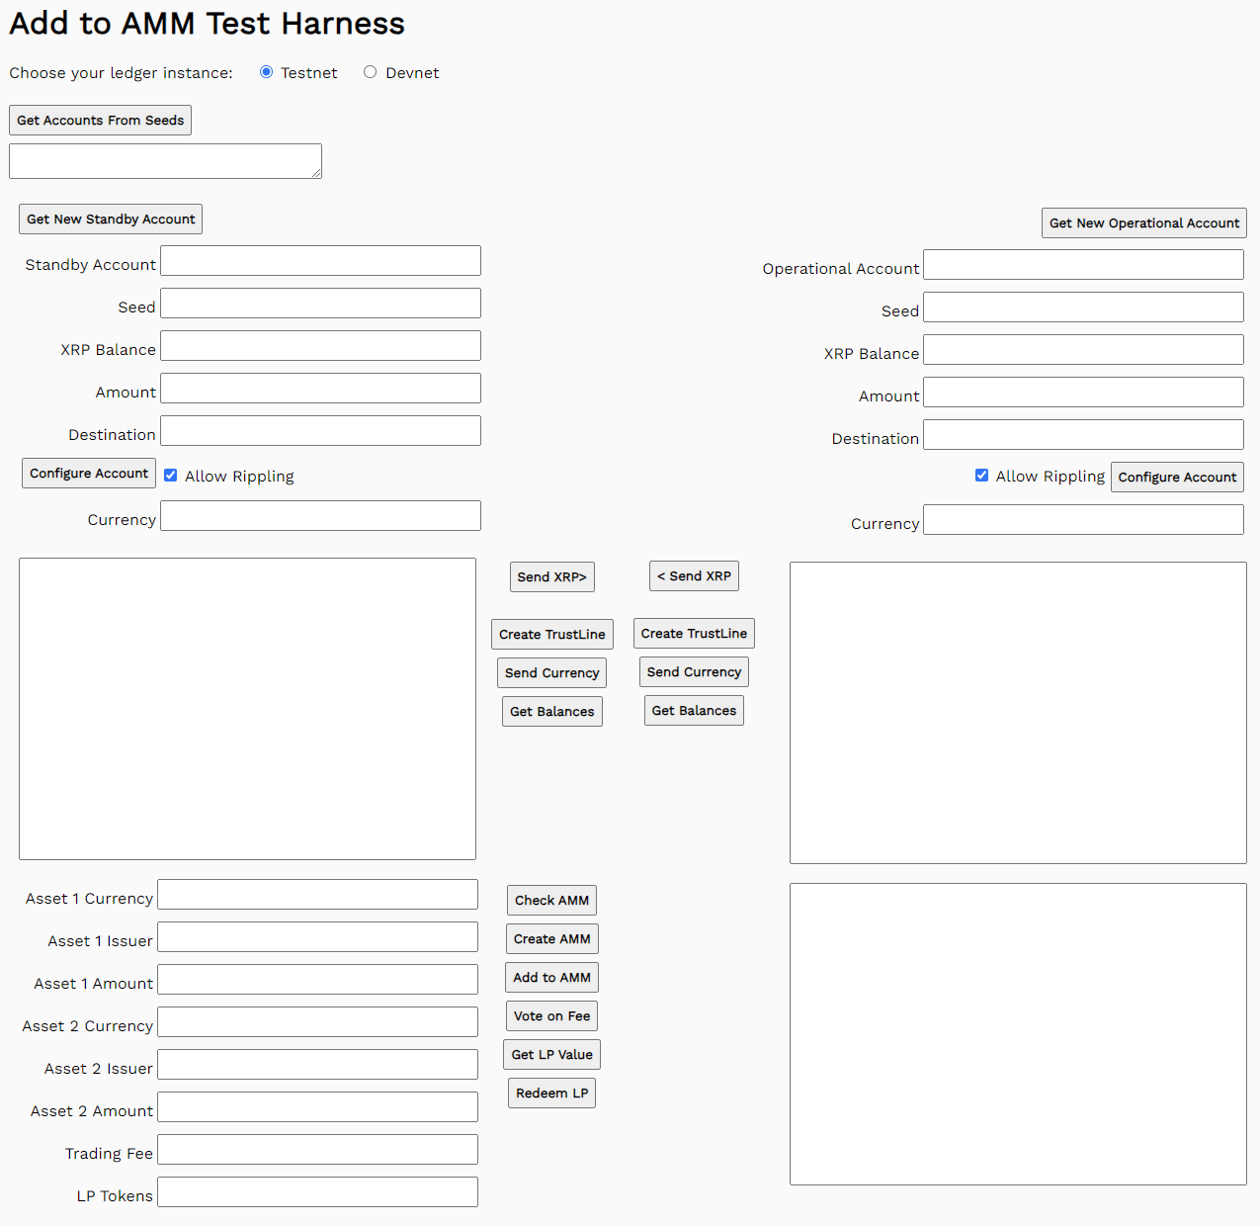Click < Send XRP to send from operational

(693, 575)
